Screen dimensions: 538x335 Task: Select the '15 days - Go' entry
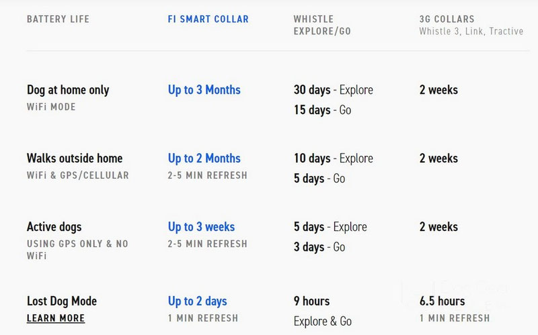tap(322, 110)
